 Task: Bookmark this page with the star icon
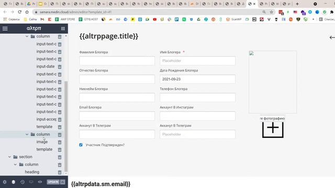click(271, 12)
